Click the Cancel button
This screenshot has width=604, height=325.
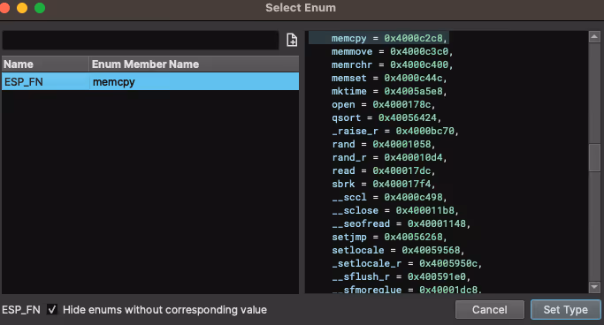pyautogui.click(x=490, y=310)
